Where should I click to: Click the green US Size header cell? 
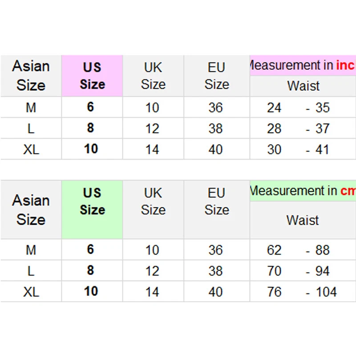click(x=92, y=202)
